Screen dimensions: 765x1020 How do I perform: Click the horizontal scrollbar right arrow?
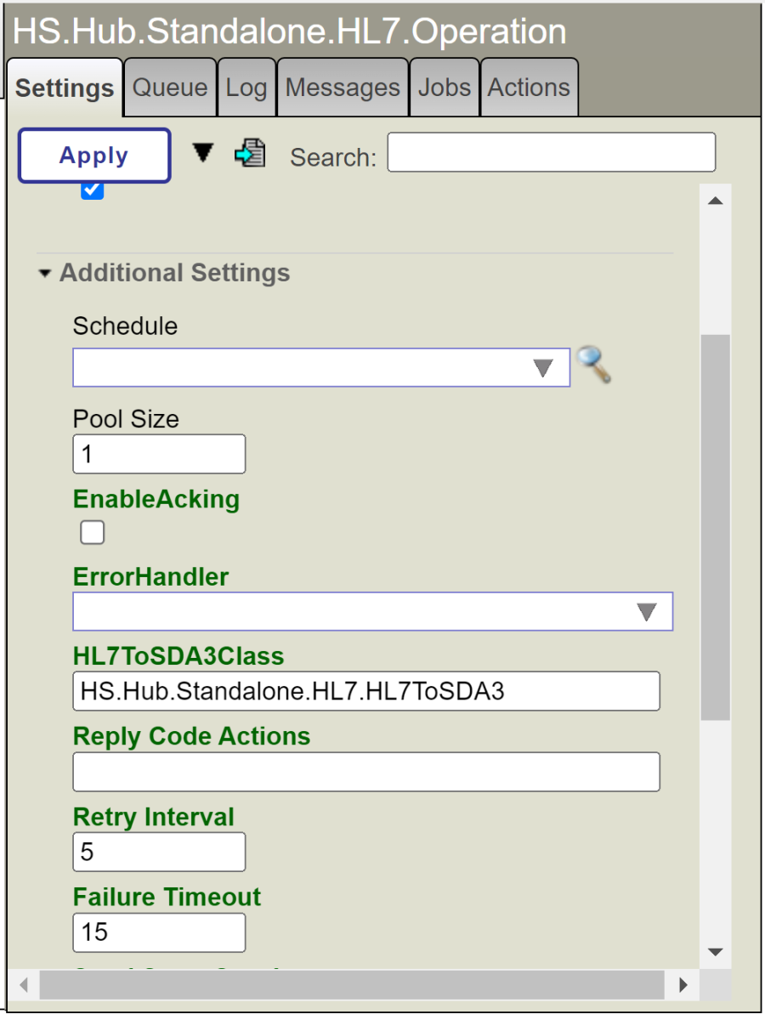pyautogui.click(x=683, y=985)
